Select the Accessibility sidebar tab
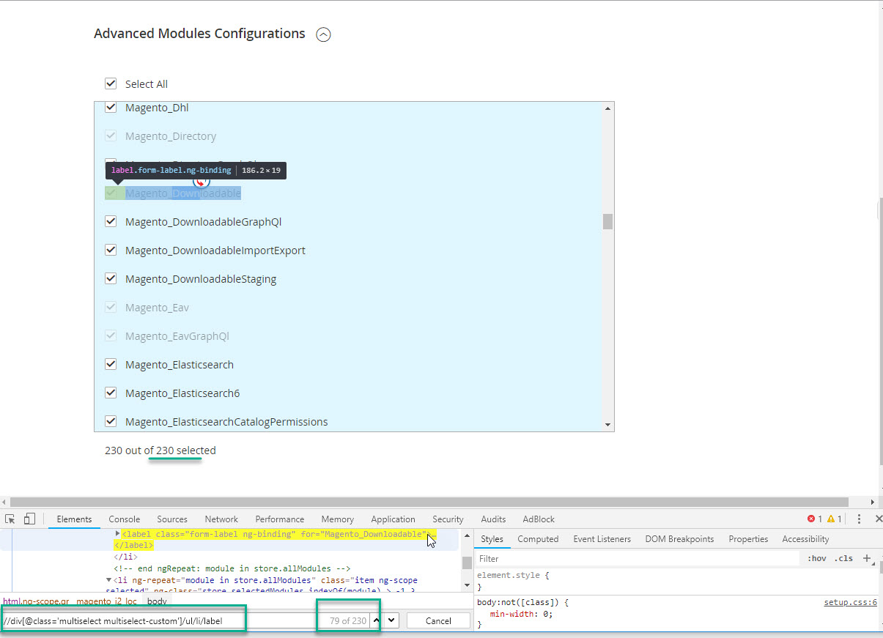883x638 pixels. 805,538
